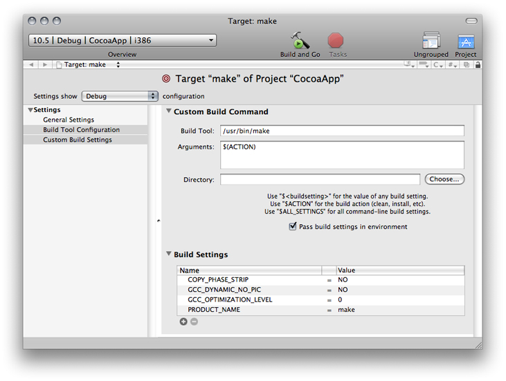The width and height of the screenshot is (506, 381).
Task: Click the red Tasks stop icon
Action: click(x=336, y=41)
